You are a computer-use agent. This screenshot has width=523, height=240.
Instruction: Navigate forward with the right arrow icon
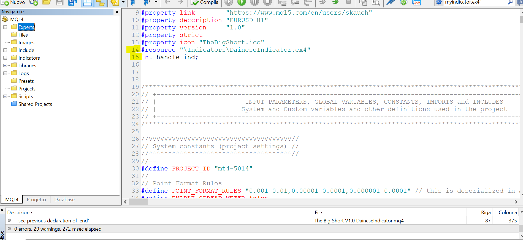(x=180, y=2)
